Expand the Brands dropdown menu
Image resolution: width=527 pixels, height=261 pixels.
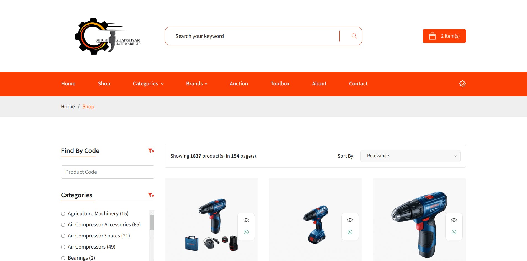[197, 84]
